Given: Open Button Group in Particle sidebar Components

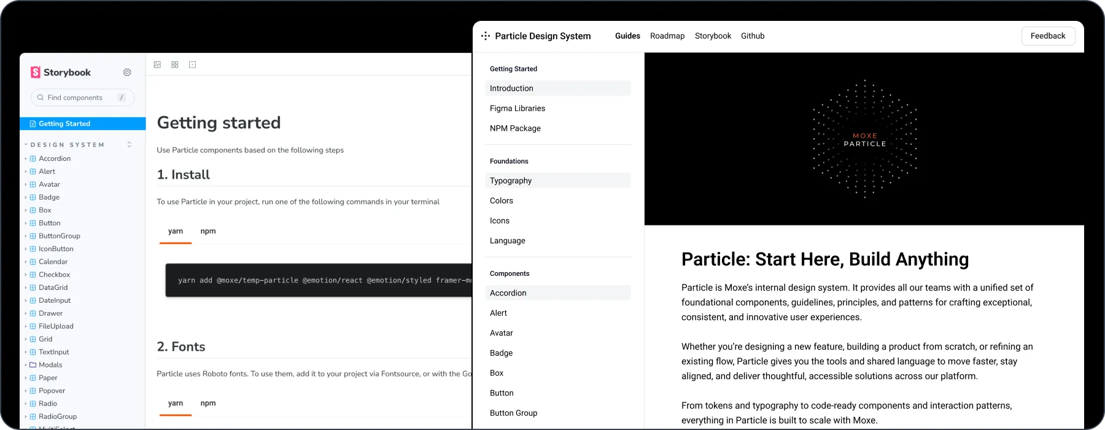Looking at the screenshot, I should coord(558,413).
